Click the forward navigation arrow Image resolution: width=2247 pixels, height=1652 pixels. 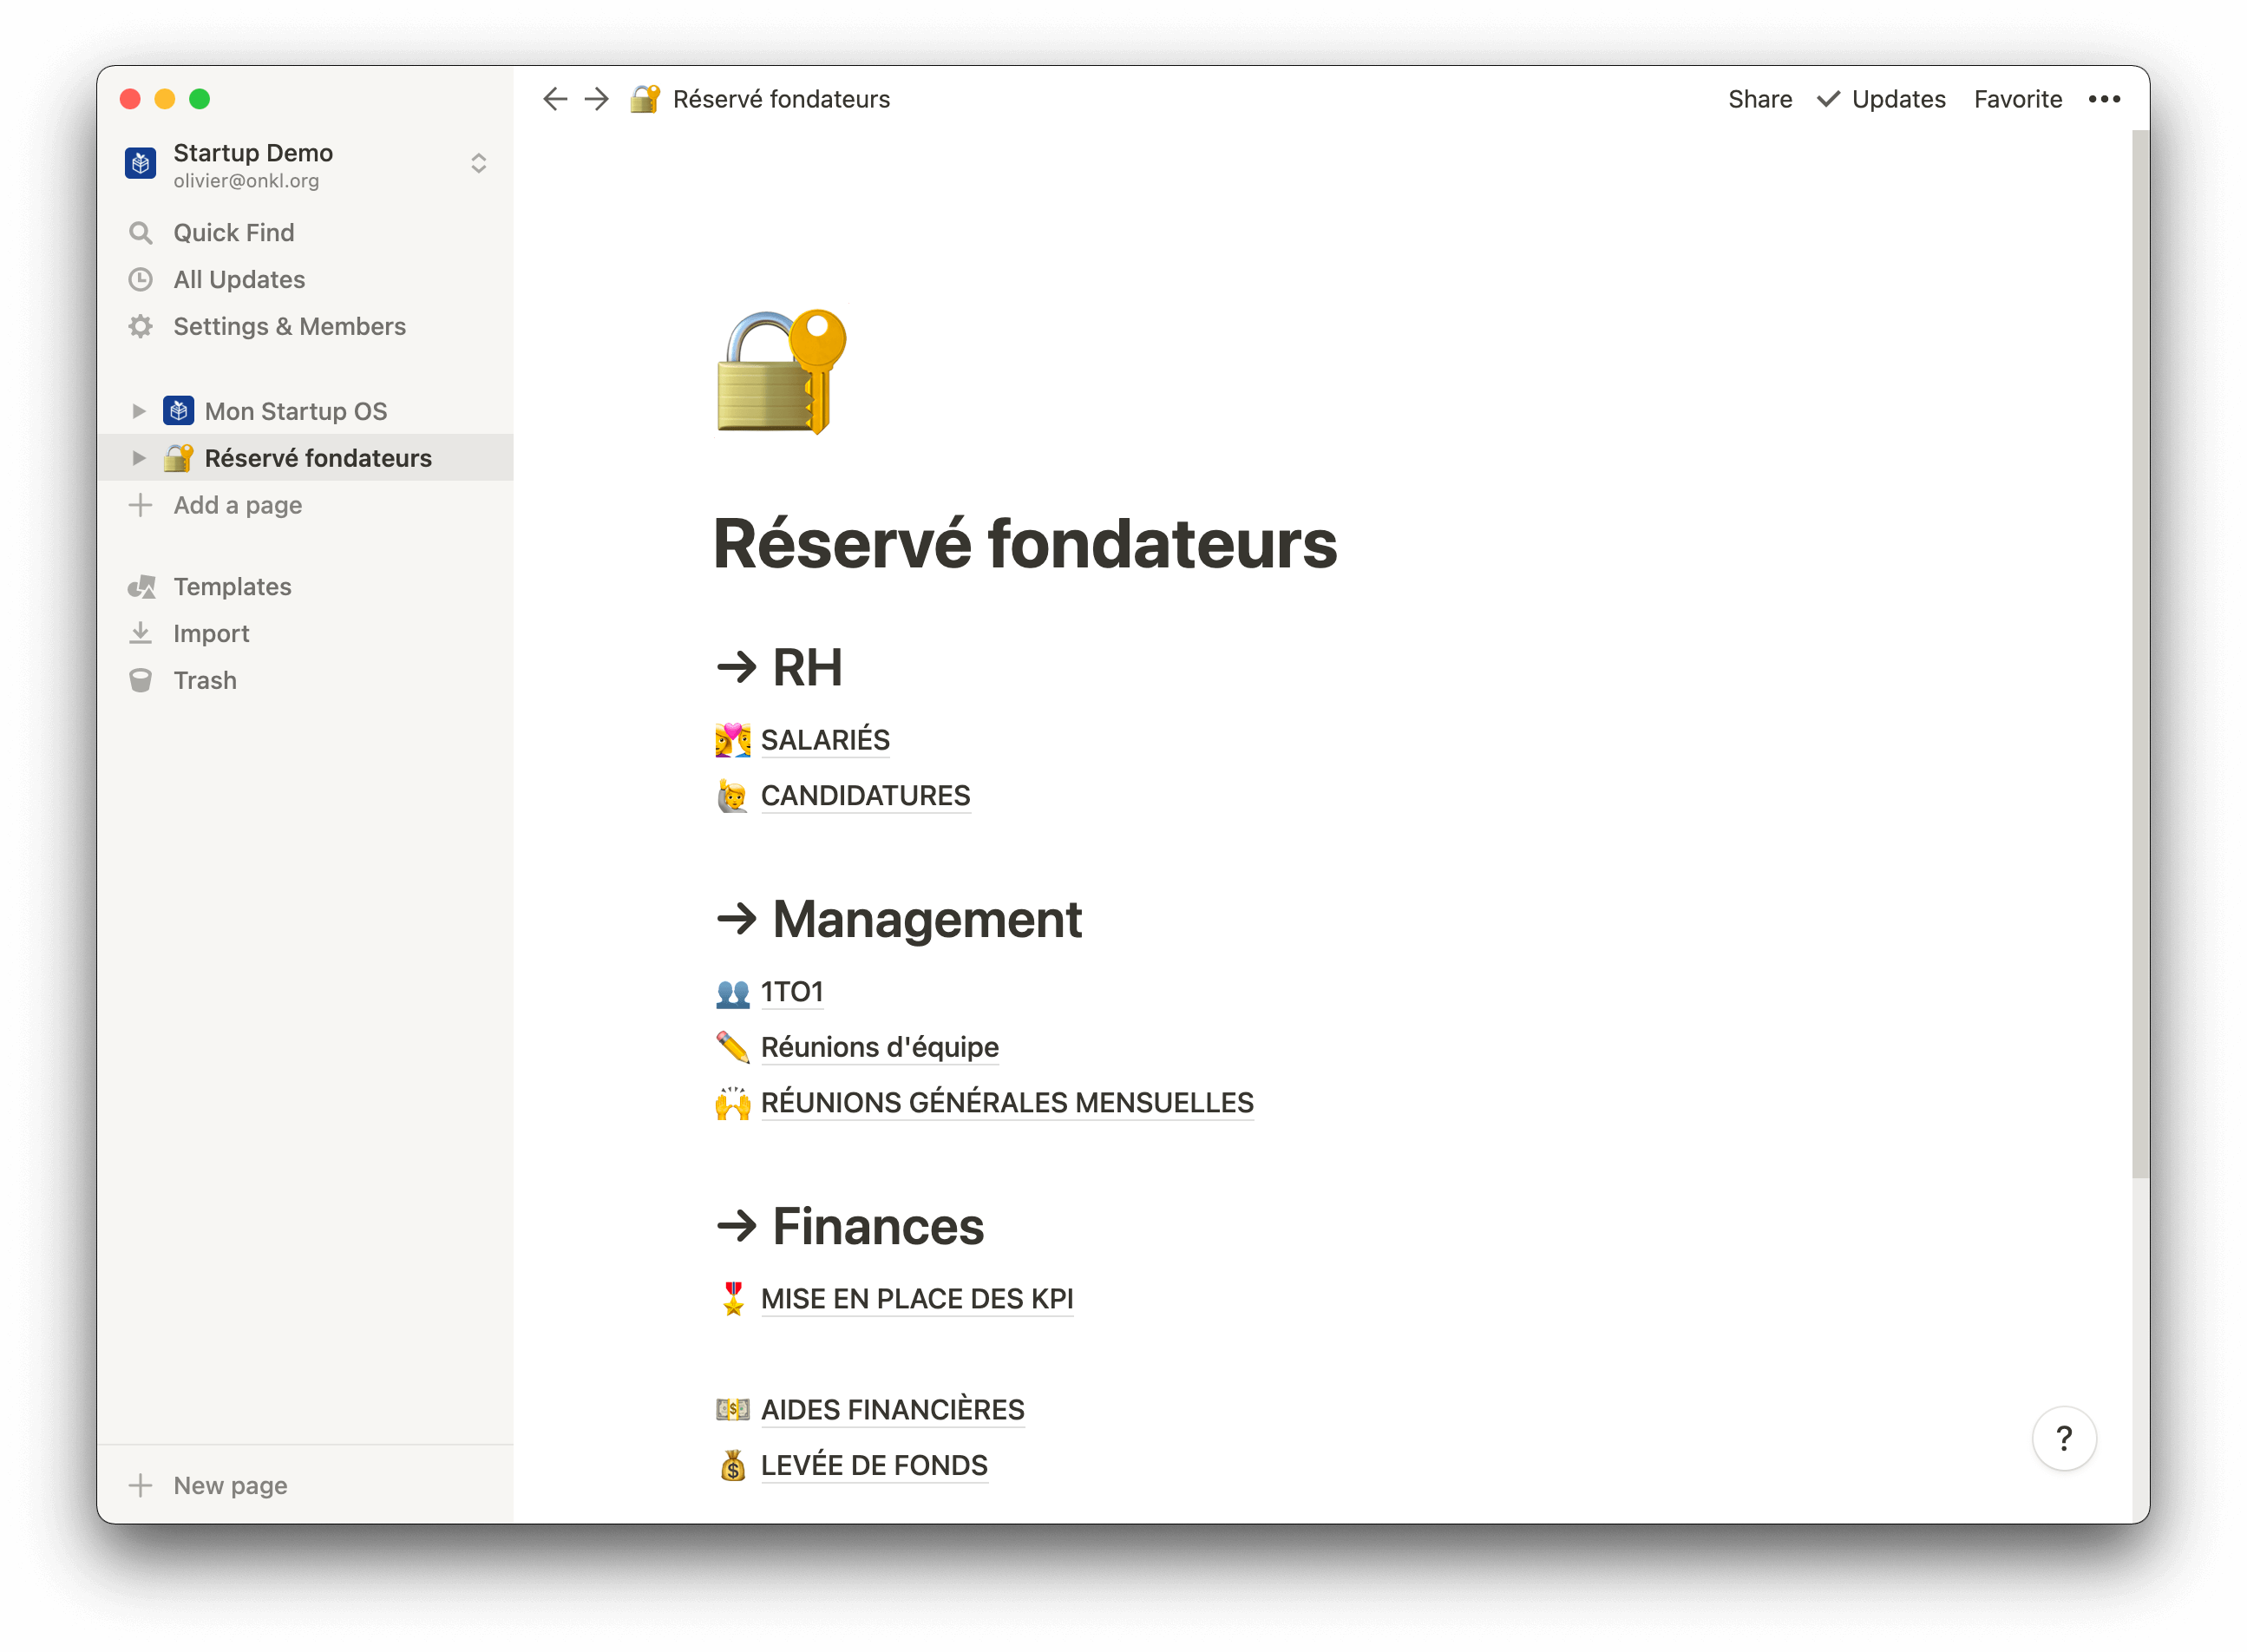point(597,99)
